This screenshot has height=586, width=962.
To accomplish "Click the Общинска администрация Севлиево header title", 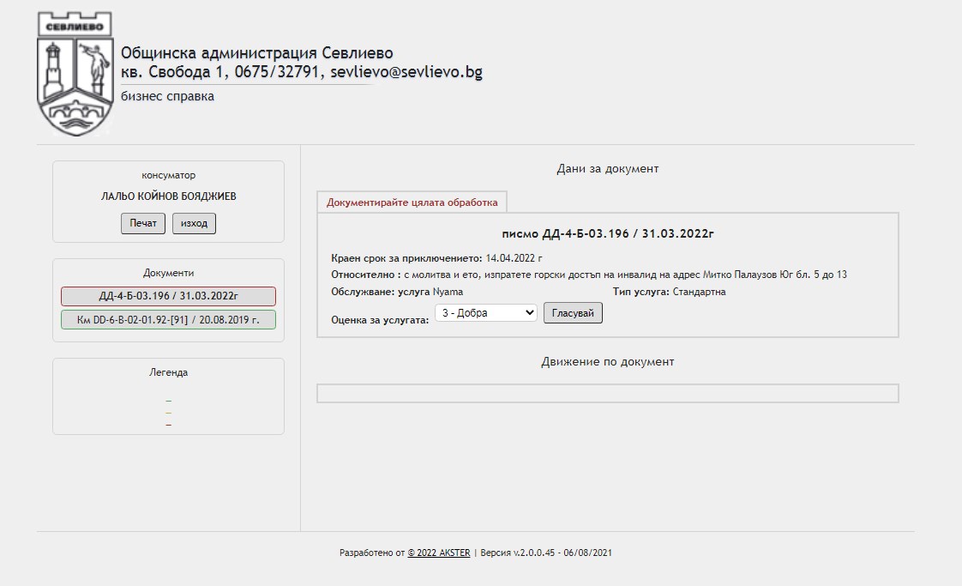I will [257, 53].
